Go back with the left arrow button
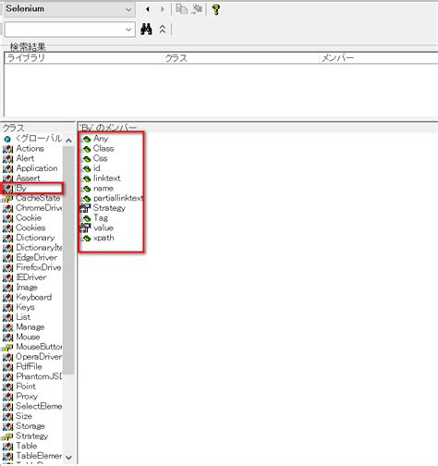 pos(148,9)
